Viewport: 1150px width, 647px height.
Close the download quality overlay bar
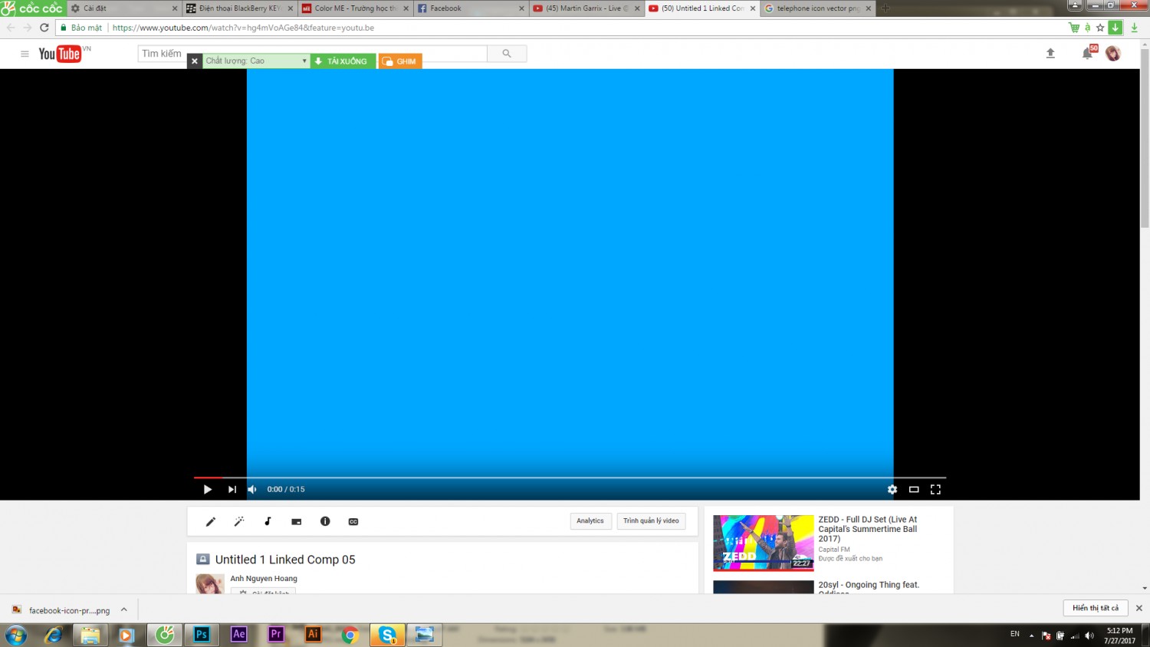coord(195,61)
